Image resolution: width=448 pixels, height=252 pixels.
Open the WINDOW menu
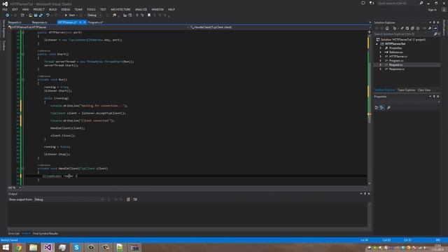(157, 9)
